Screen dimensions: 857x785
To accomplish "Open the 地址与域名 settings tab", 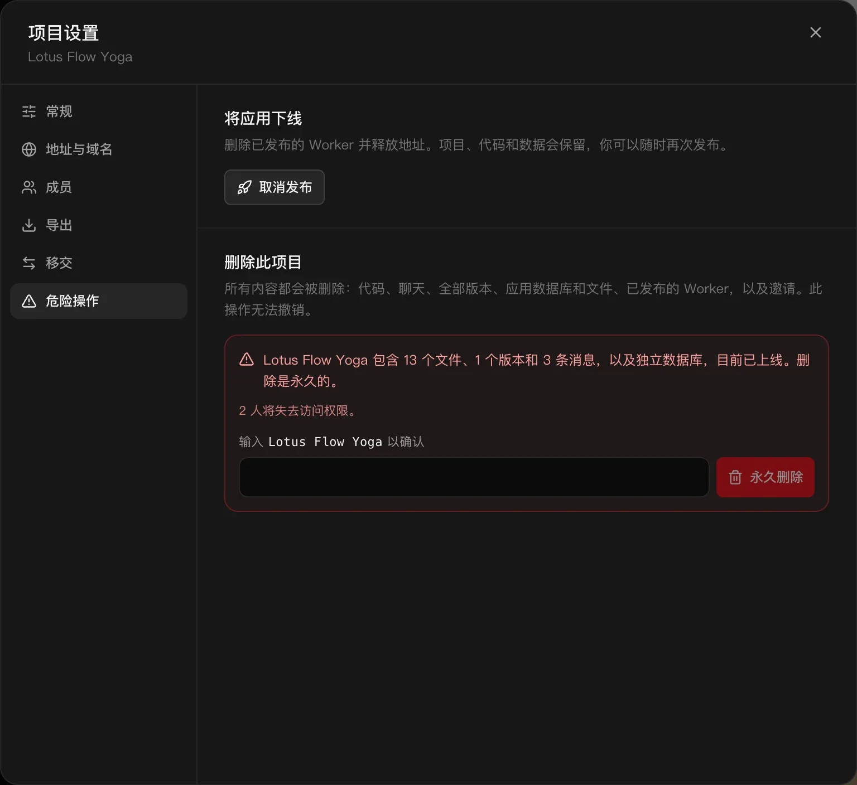I will [99, 149].
